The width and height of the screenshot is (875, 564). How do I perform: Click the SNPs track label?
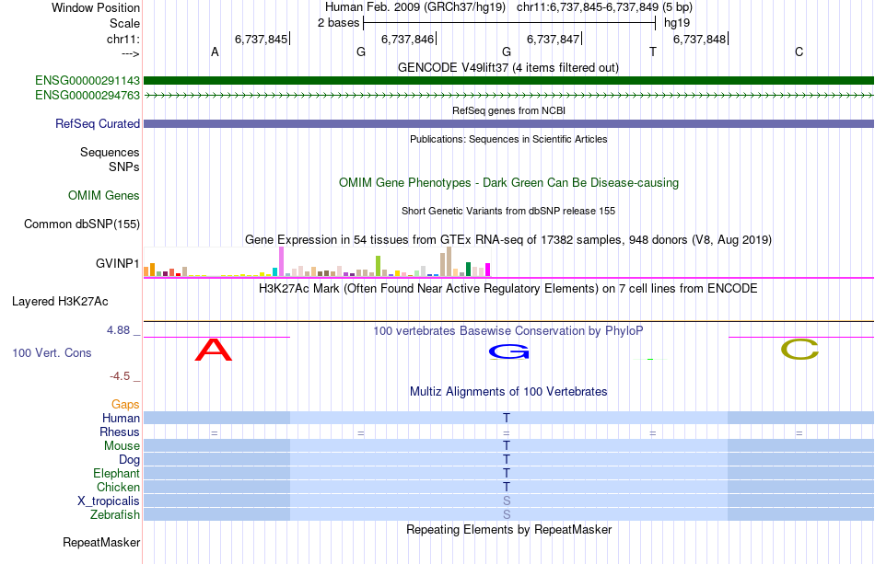124,167
